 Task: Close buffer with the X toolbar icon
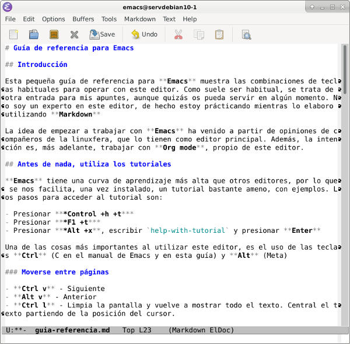(74, 34)
